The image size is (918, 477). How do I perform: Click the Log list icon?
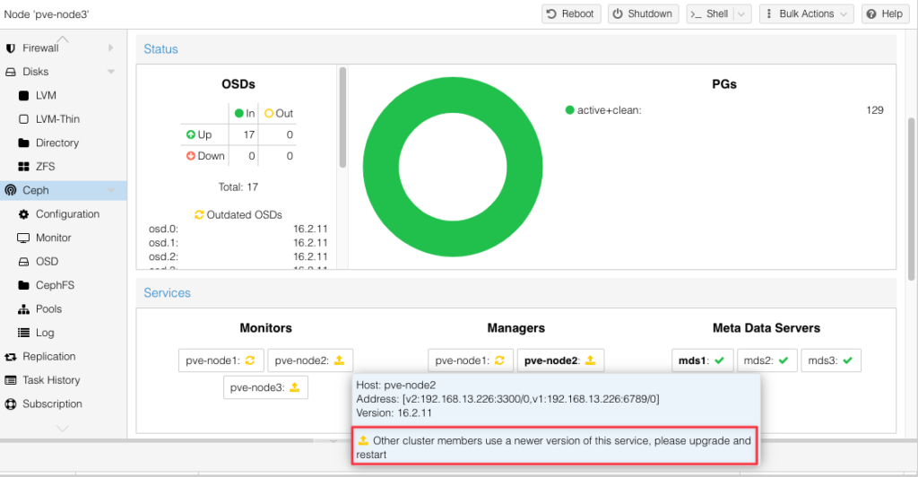(x=23, y=333)
